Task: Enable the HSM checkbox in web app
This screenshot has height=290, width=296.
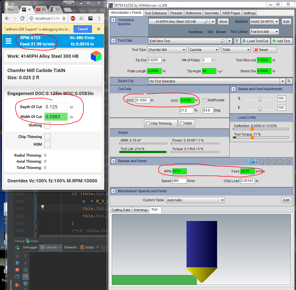Action: coord(48,144)
